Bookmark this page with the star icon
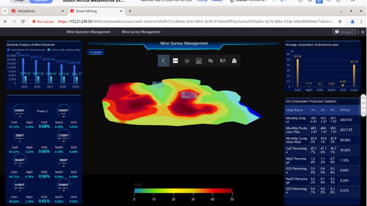The image size is (367, 206). point(340,21)
